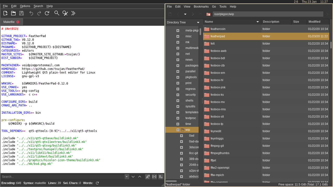Sort by Modified column header
Image resolution: width=333 pixels, height=187 pixels.
pos(318,22)
